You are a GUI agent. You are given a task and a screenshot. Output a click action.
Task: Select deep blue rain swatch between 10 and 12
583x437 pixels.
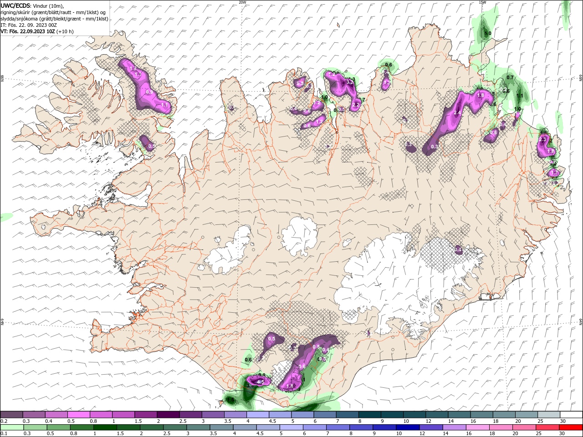pyautogui.click(x=408, y=427)
